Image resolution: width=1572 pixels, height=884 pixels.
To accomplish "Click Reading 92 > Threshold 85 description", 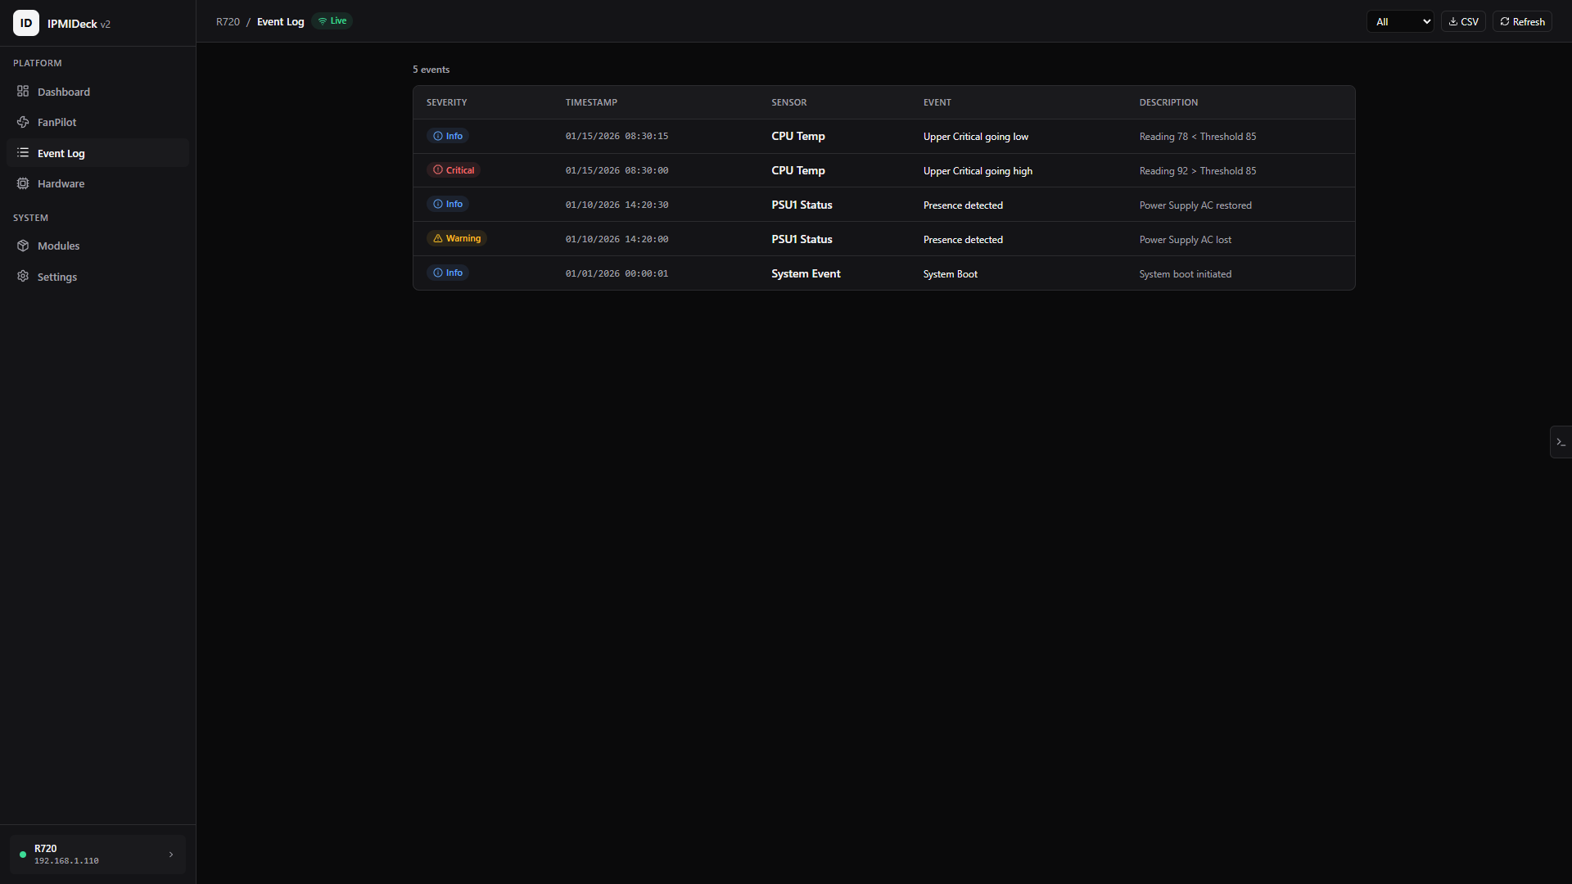I will (1198, 171).
